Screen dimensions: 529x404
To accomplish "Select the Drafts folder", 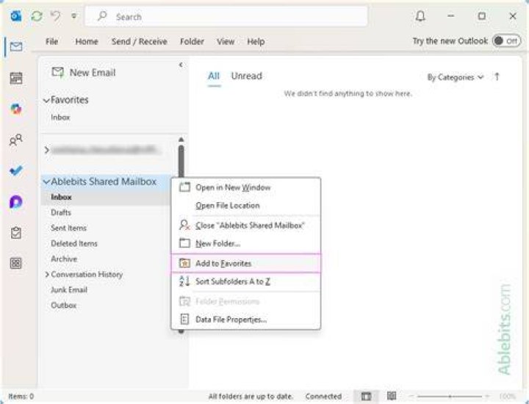I will (x=61, y=212).
